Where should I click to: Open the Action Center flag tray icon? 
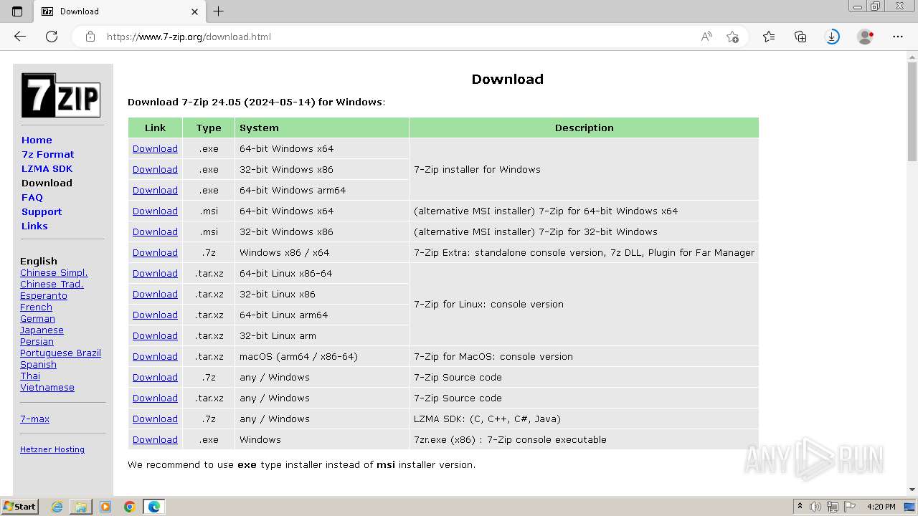pos(850,507)
